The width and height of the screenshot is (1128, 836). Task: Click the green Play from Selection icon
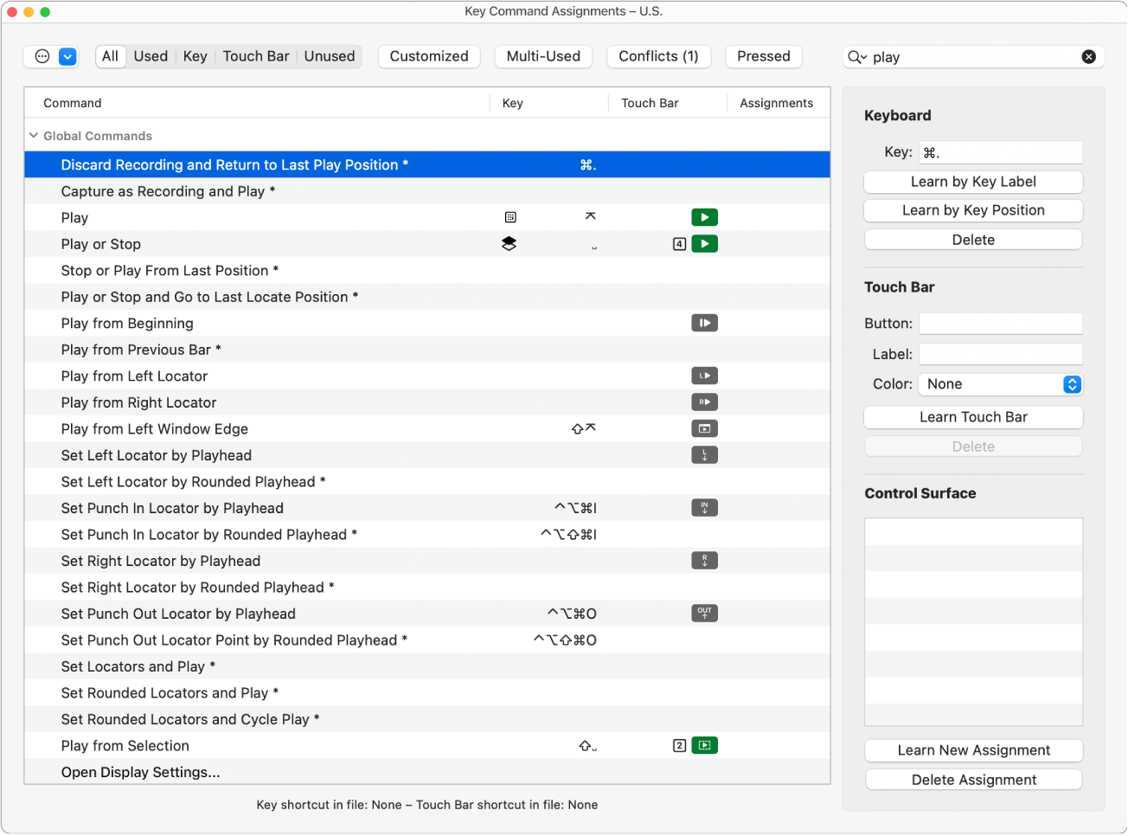point(704,746)
